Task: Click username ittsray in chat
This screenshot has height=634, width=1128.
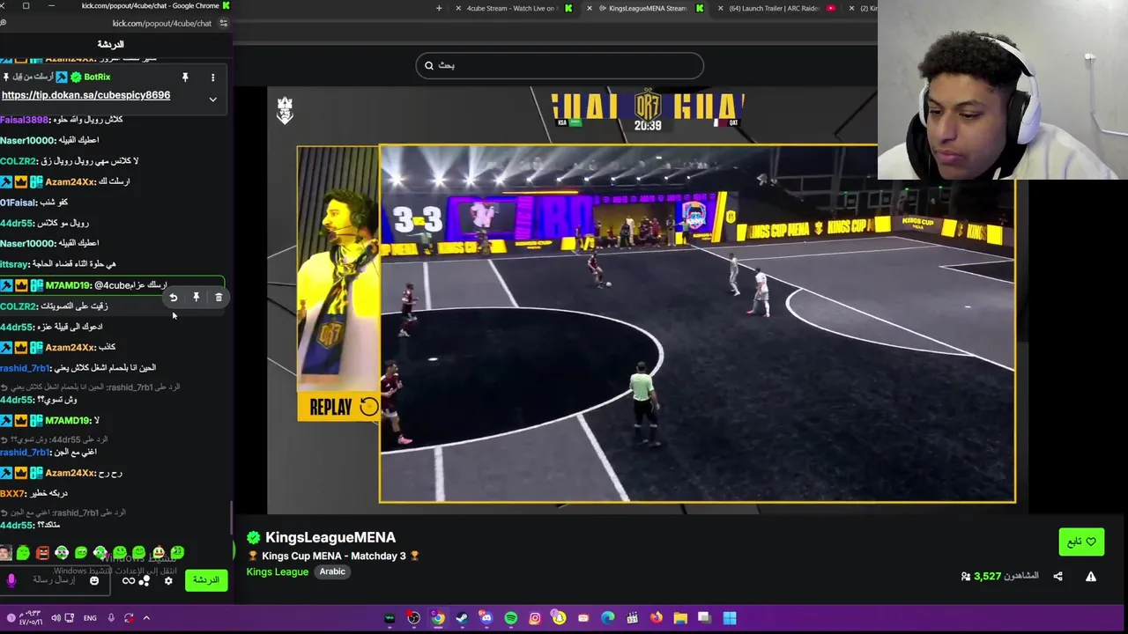Action: 14,264
